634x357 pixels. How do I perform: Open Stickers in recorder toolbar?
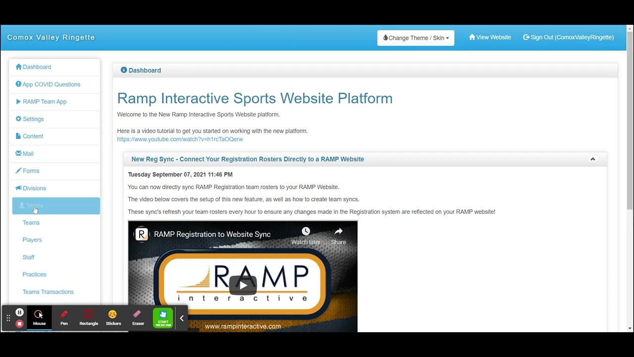click(113, 318)
